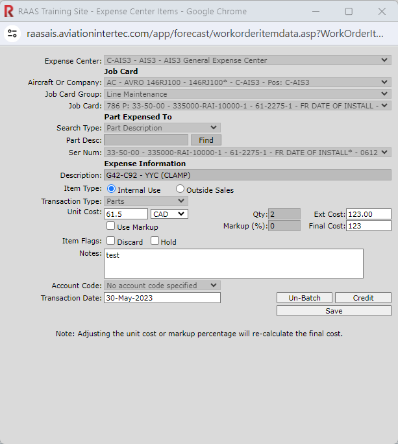Expand the Transaction Type dropdown
The image size is (398, 444).
(x=162, y=201)
